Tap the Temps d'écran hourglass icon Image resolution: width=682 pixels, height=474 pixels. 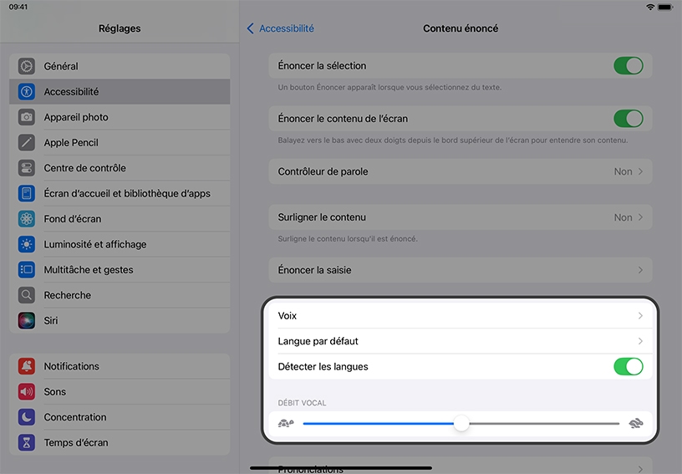pos(27,442)
